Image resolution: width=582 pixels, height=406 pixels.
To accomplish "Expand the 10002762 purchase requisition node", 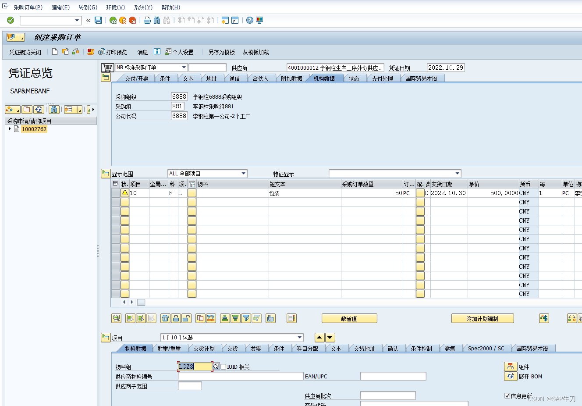I will 10,129.
